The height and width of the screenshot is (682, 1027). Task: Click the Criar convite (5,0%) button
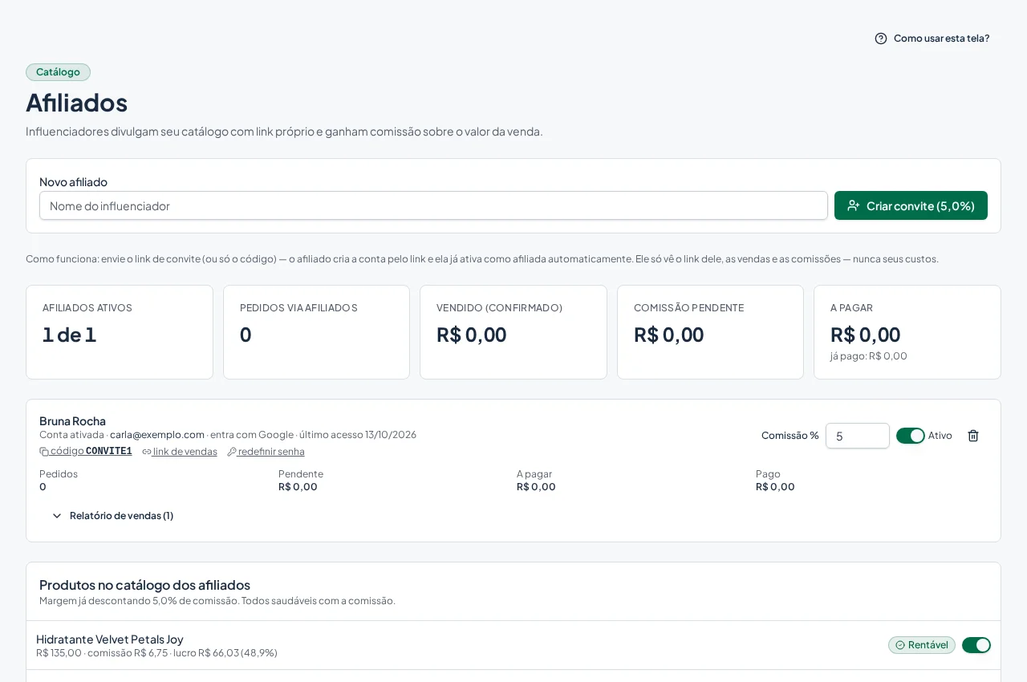coord(911,205)
